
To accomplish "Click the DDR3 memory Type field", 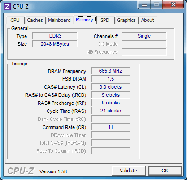I will click(55, 36).
